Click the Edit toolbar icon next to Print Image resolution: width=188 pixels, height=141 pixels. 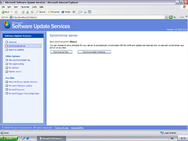[90, 12]
